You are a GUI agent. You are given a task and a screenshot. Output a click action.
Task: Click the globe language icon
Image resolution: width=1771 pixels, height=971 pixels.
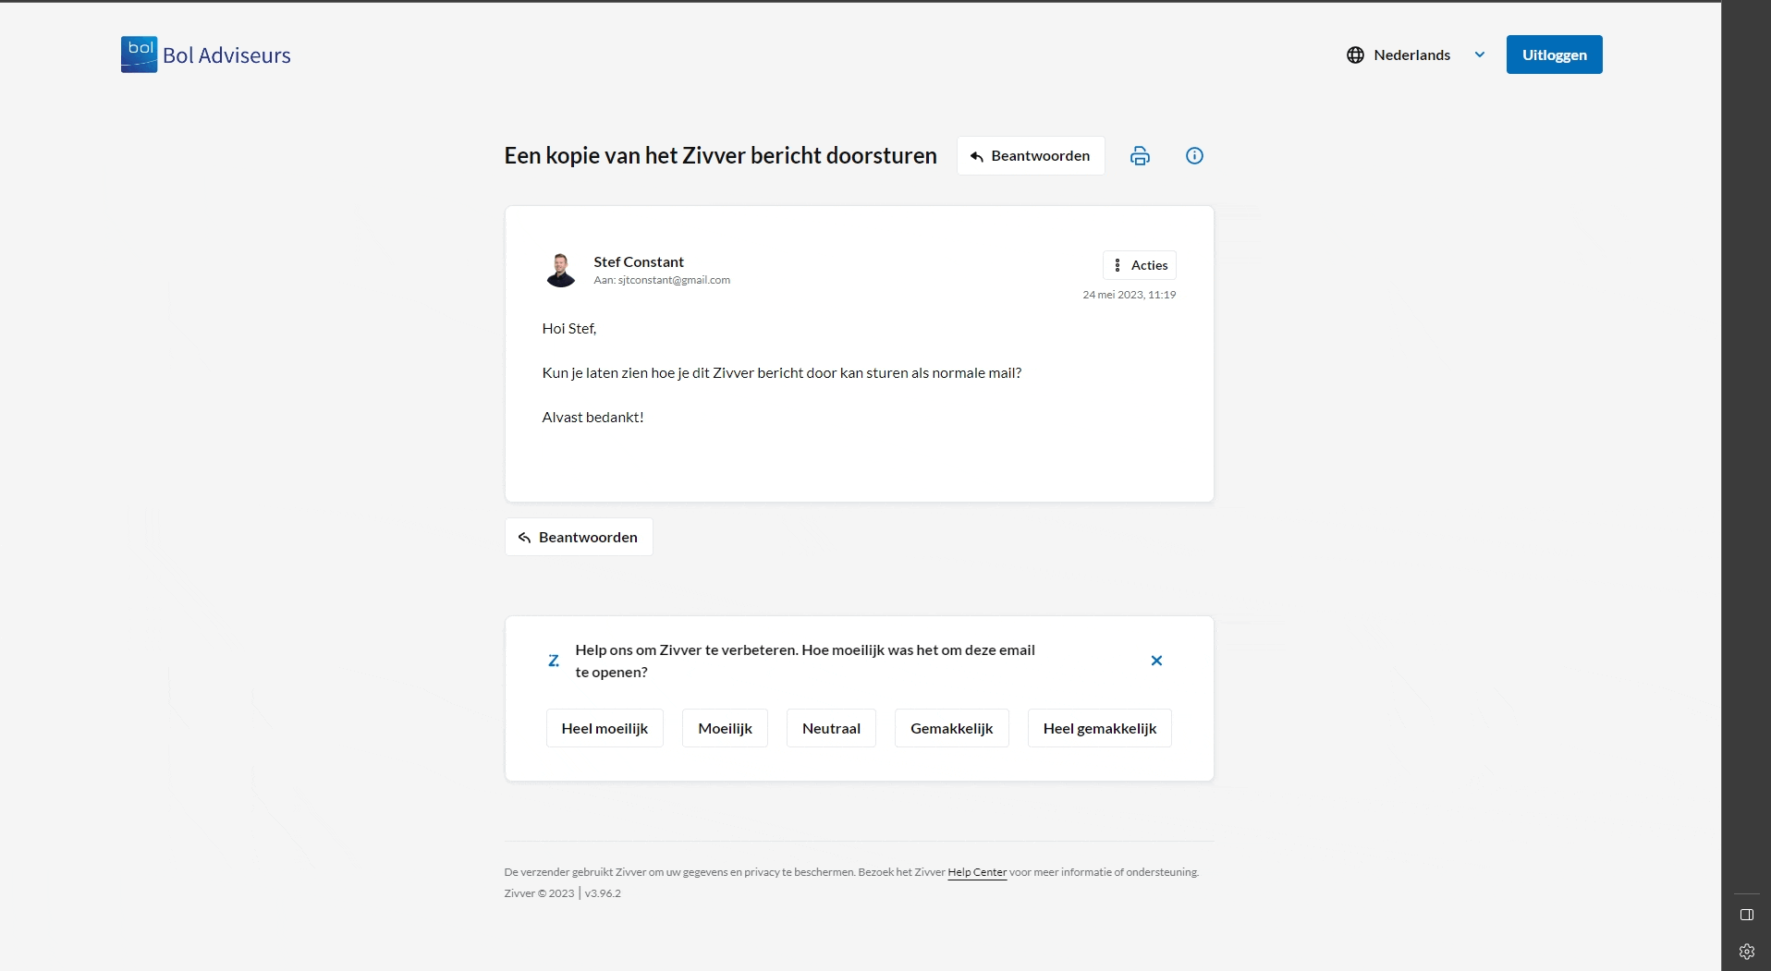coord(1355,55)
